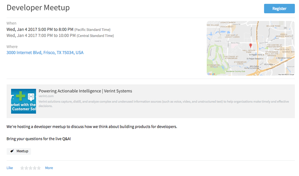Visit the verint.com domain link
The height and width of the screenshot is (176, 299).
[x=46, y=96]
